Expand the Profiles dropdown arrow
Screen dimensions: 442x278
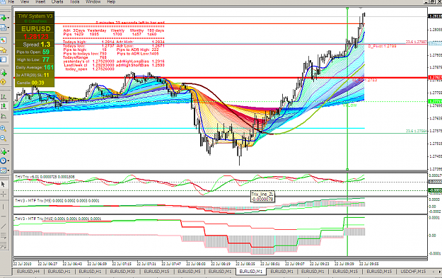click(x=8, y=28)
